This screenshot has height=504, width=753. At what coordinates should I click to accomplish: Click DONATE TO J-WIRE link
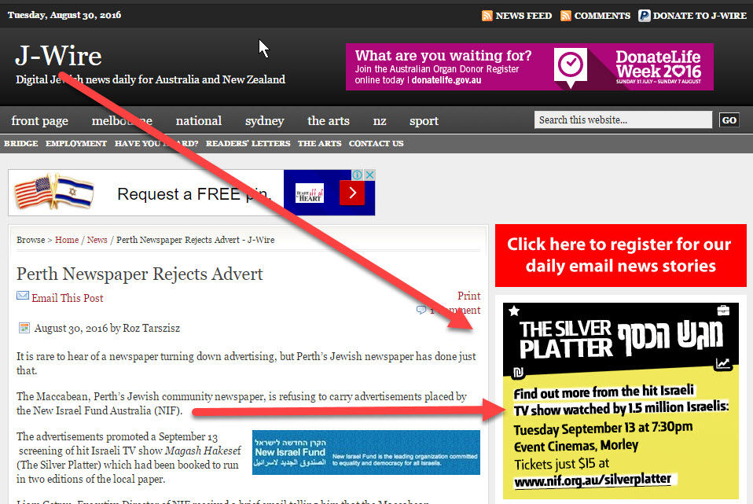tap(700, 16)
